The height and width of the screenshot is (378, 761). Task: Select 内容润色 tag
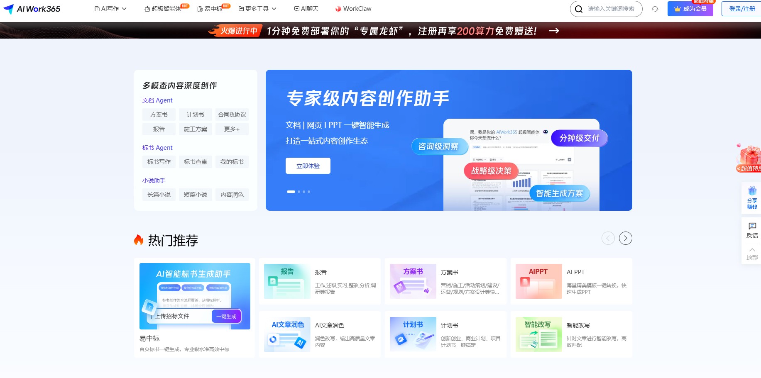[232, 195]
